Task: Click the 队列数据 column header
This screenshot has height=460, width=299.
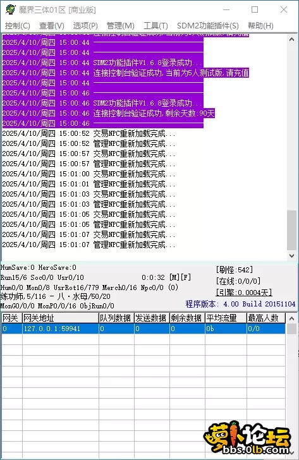Action: [116, 318]
